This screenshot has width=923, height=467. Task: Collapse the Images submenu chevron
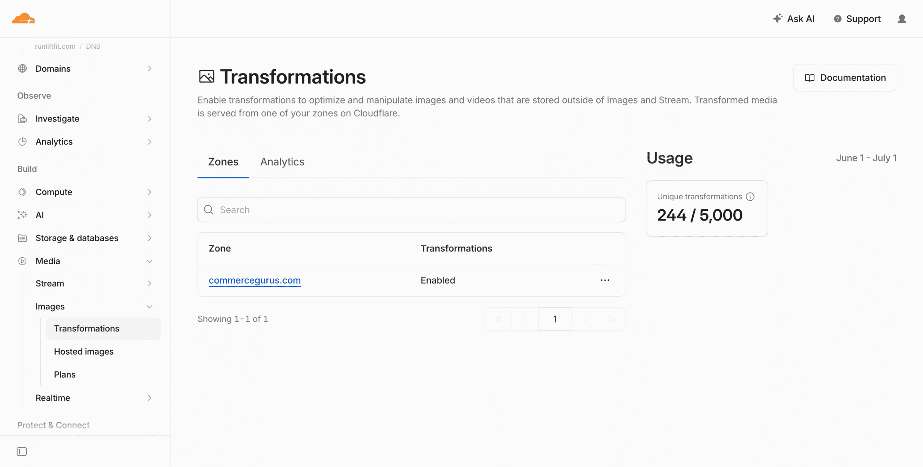(150, 307)
